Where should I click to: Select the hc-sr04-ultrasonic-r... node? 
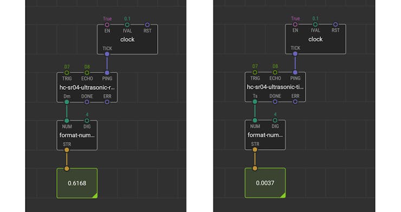pos(87,88)
